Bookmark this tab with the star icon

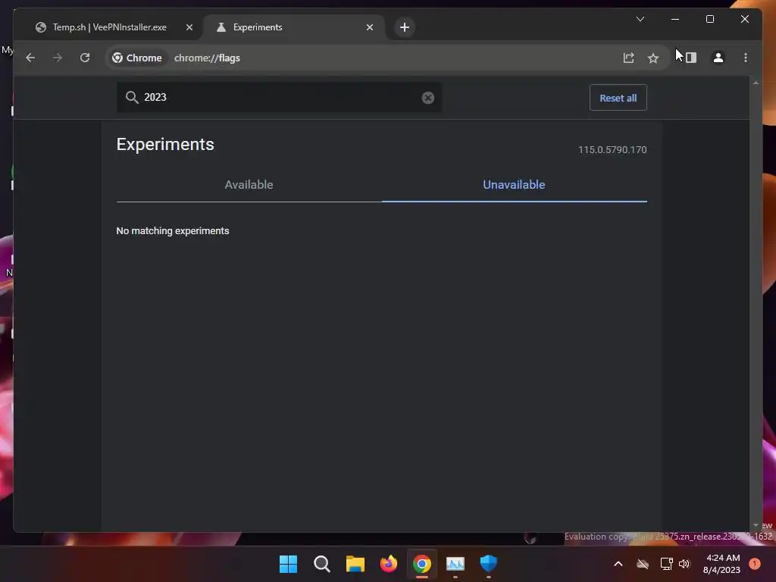coord(653,58)
